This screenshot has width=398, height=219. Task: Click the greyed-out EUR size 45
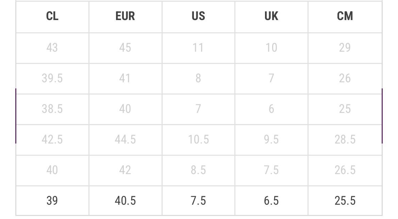pos(125,48)
